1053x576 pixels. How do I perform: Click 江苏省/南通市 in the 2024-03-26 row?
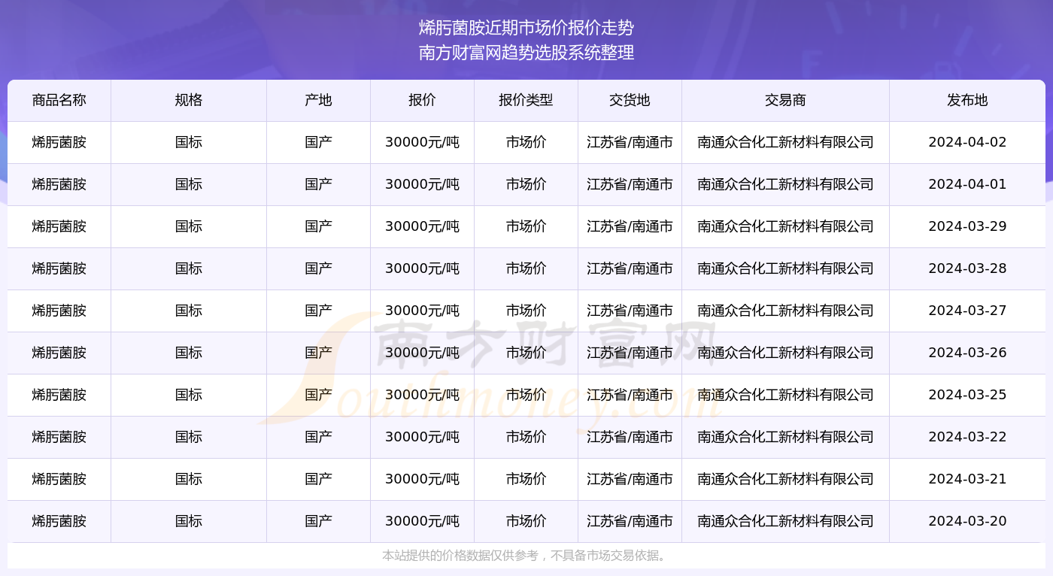[630, 353]
